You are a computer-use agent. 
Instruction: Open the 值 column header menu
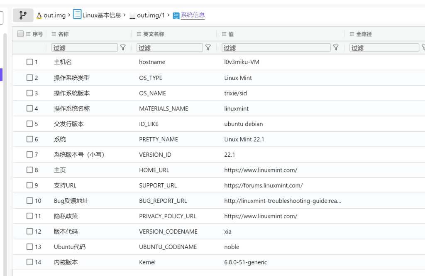click(x=224, y=34)
